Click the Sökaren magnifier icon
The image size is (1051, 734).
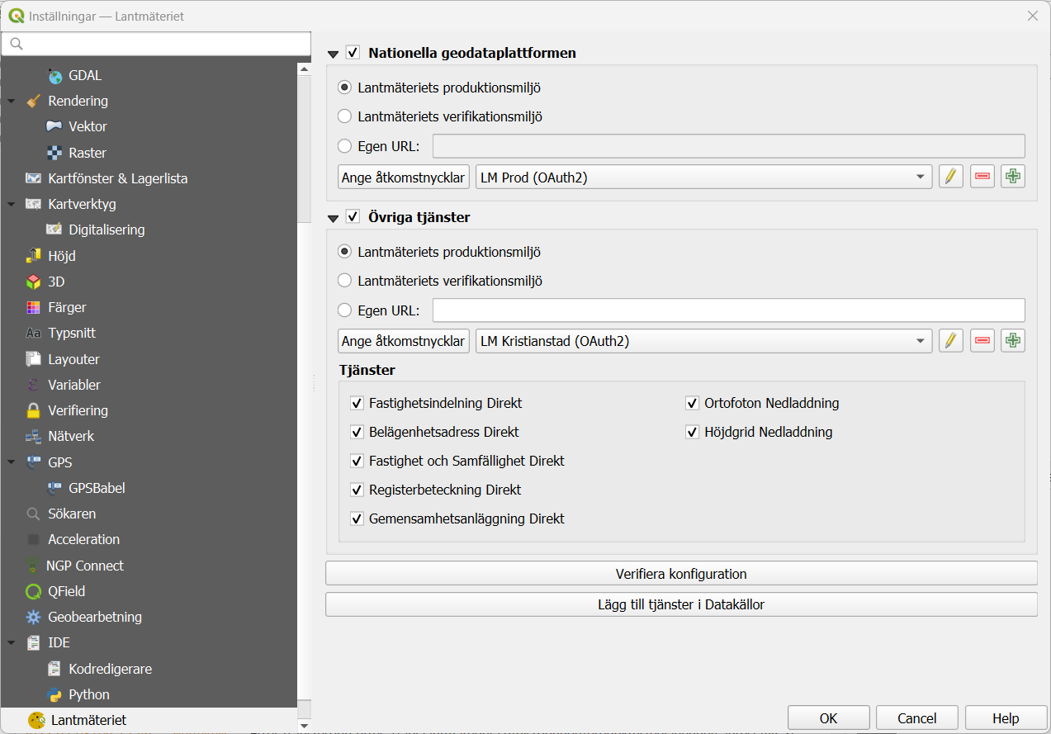click(x=34, y=514)
